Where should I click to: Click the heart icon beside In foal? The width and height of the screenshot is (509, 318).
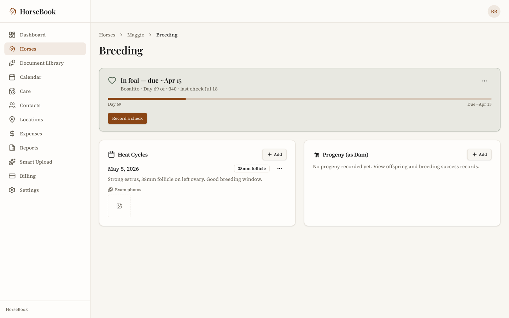click(x=112, y=81)
